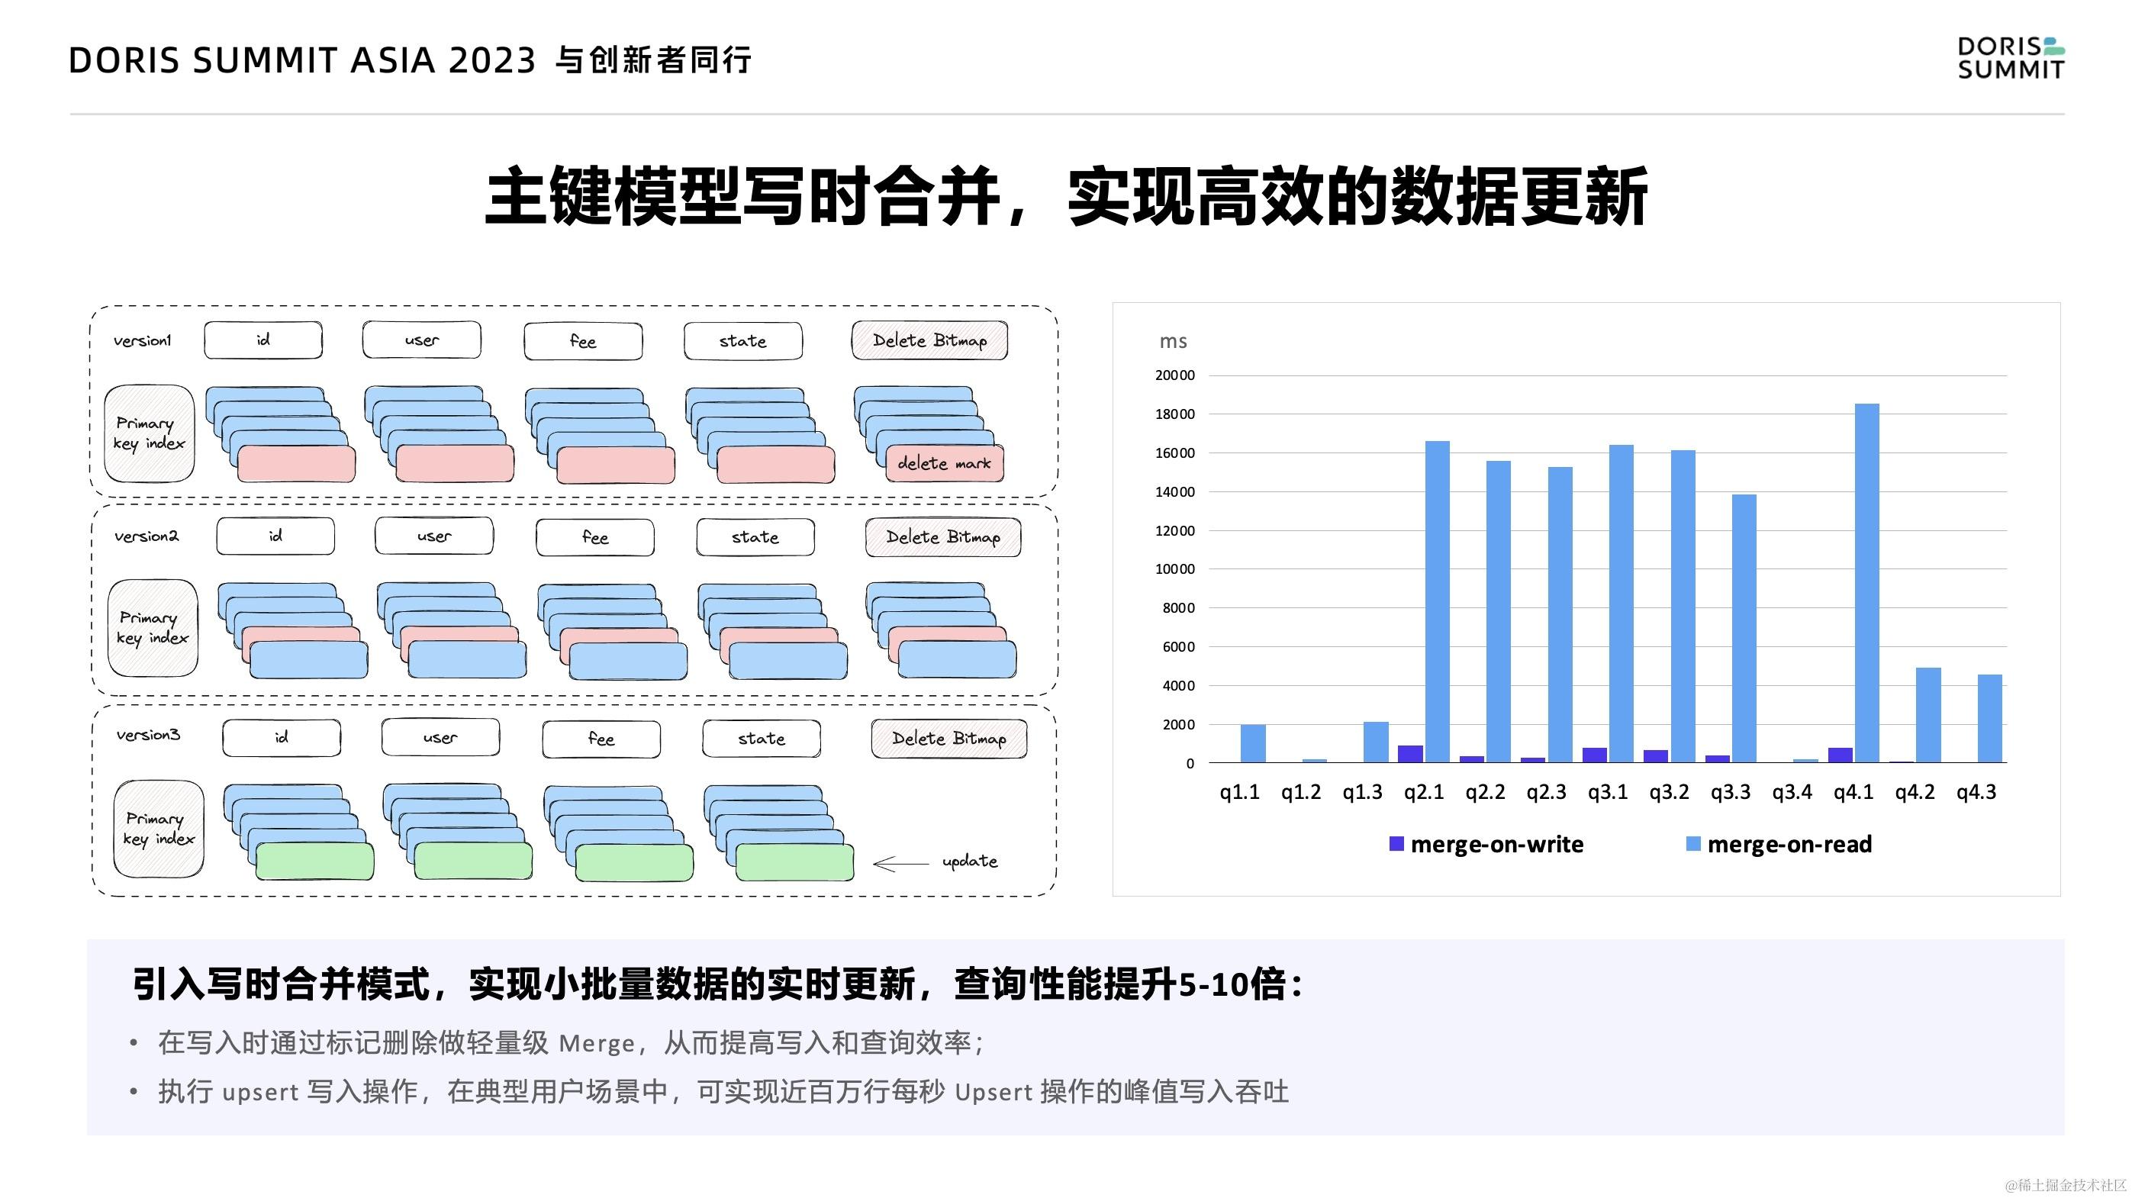
Task: Select version2 Primary key index block
Action: pos(153,628)
